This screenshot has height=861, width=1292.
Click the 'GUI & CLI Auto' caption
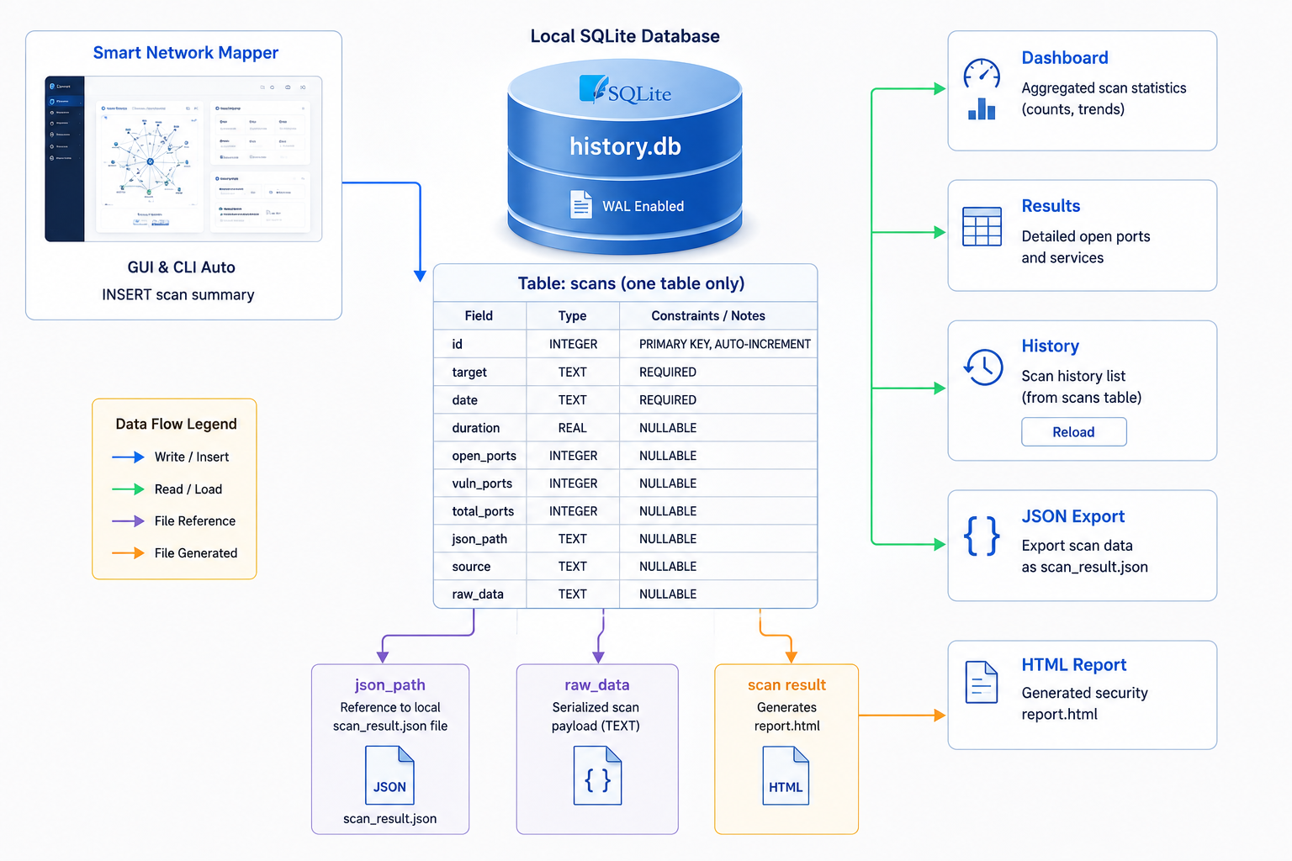182,267
